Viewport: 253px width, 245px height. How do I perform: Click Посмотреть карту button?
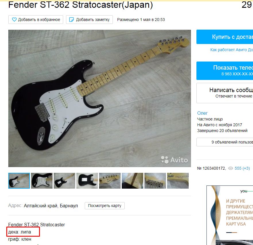pos(105,206)
